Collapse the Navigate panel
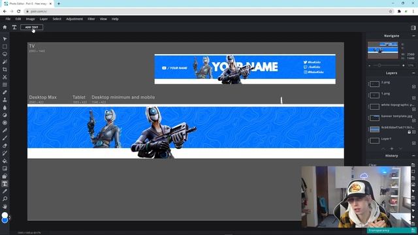This screenshot has height=235, width=418. click(413, 36)
